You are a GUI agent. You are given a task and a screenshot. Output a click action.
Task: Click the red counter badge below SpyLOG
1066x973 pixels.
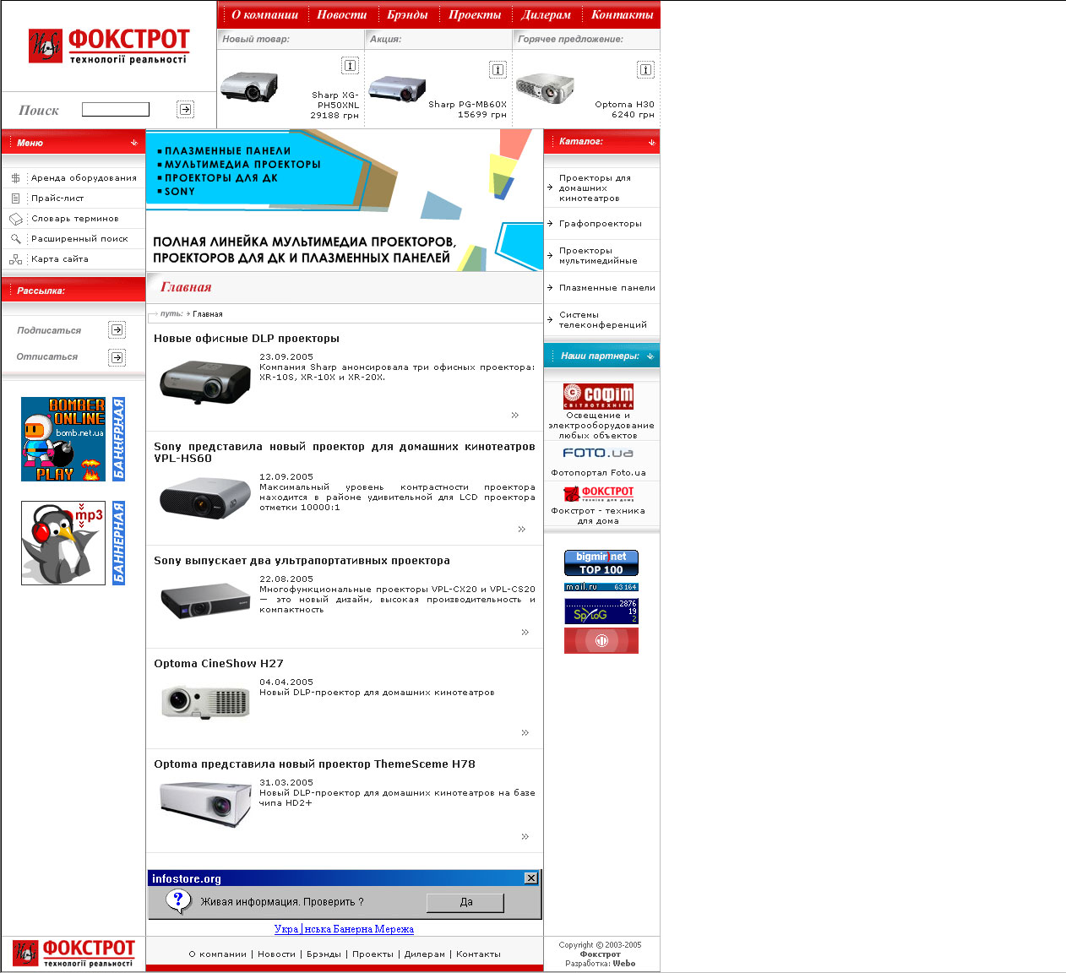coord(601,641)
